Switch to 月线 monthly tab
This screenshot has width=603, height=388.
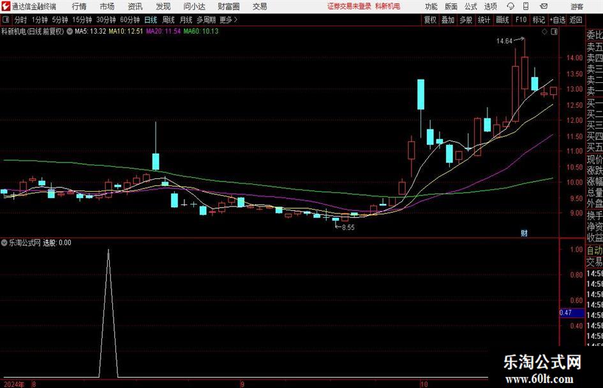(186, 20)
